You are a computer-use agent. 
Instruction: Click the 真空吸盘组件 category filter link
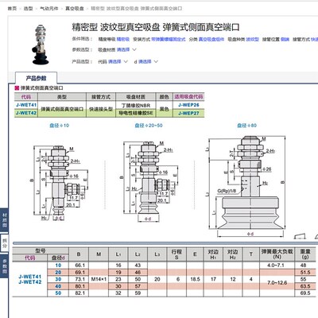point(211,39)
